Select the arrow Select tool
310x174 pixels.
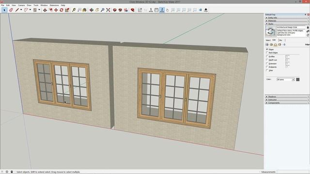pos(4,10)
